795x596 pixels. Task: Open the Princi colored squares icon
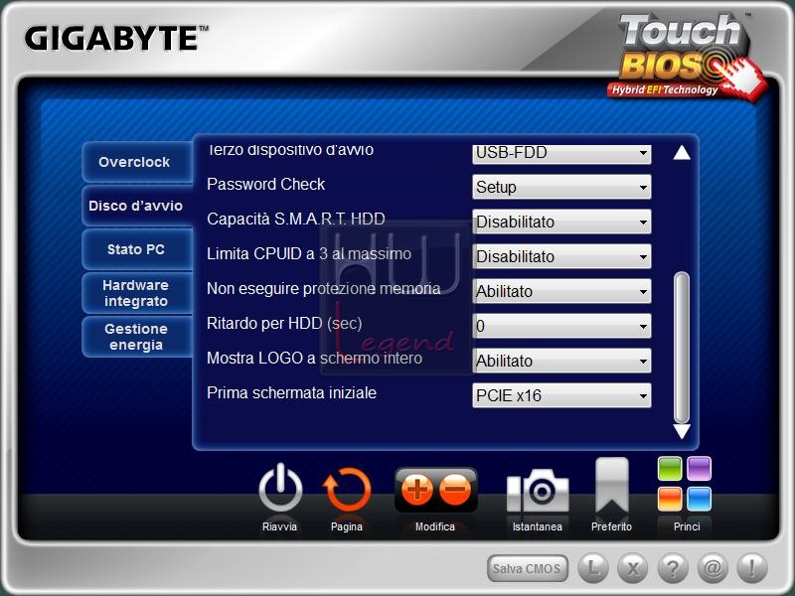(x=685, y=484)
